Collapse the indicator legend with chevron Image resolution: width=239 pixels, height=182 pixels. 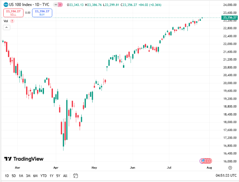7,27
